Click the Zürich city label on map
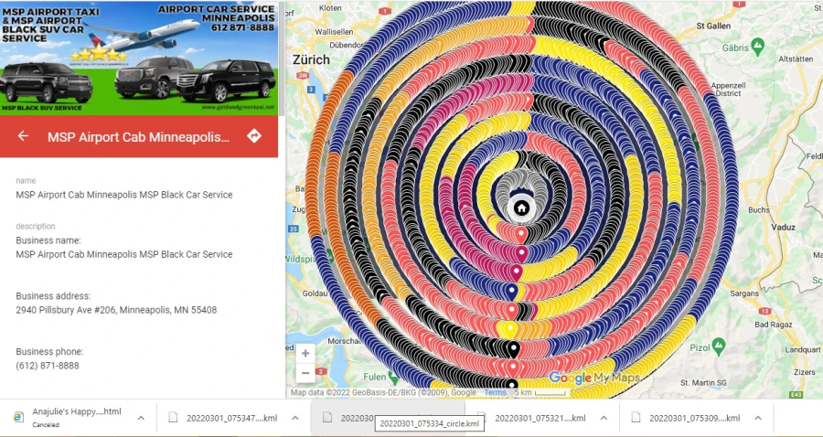 click(x=311, y=59)
